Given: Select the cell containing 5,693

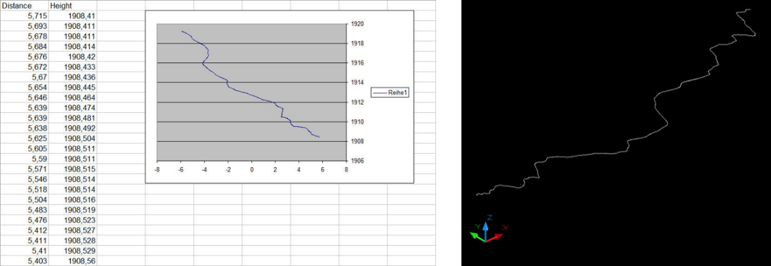Looking at the screenshot, I should pos(25,26).
